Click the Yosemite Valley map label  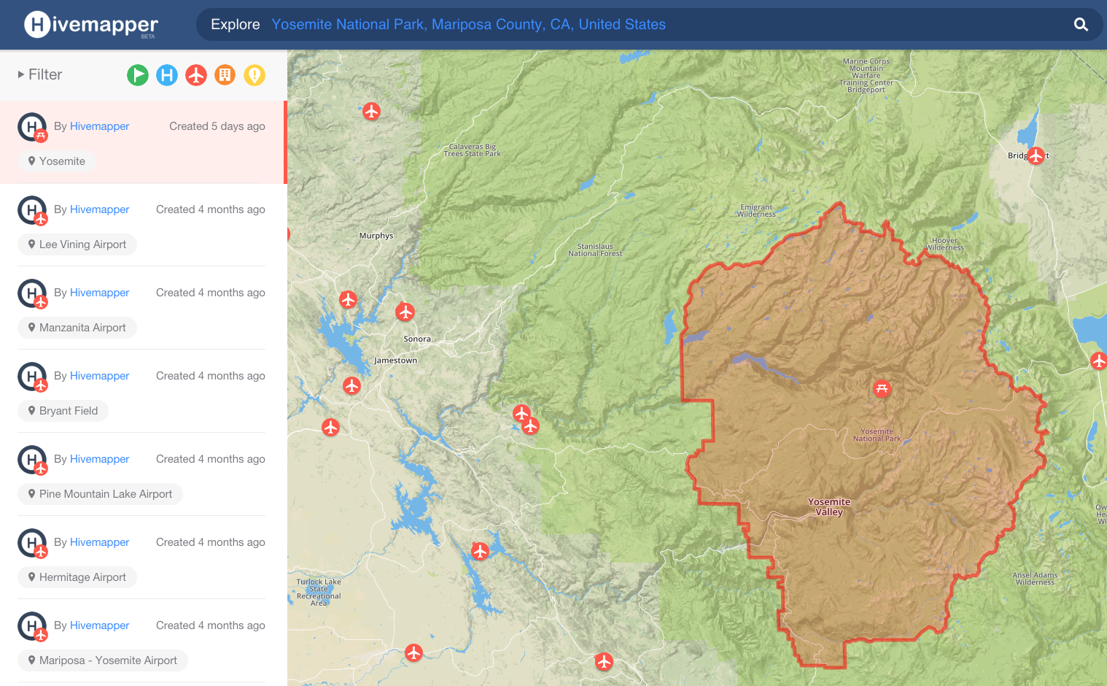tap(829, 506)
